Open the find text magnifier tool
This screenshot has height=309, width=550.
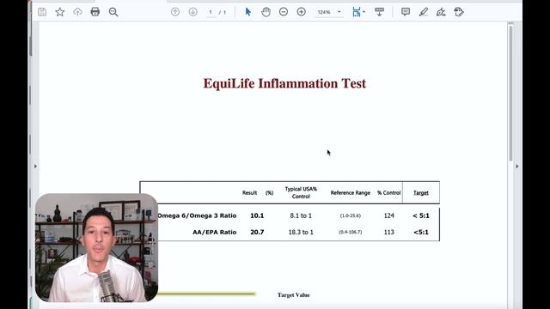pyautogui.click(x=113, y=12)
